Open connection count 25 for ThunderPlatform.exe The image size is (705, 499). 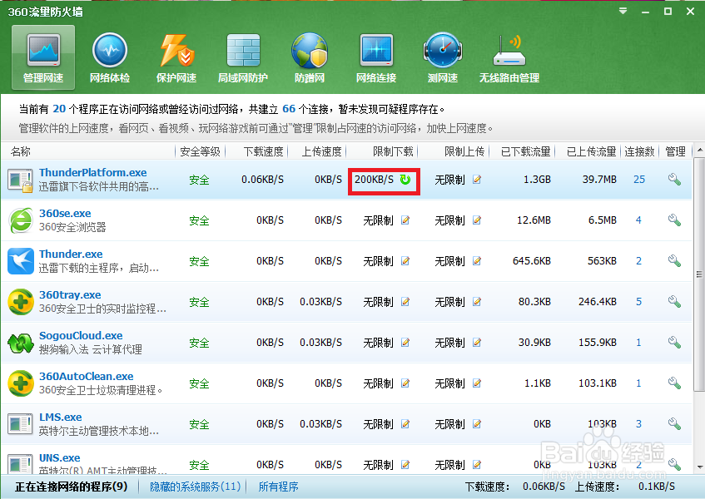coord(639,180)
